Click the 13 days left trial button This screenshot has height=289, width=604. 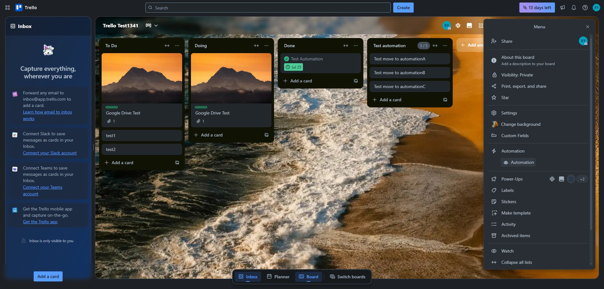pos(537,8)
